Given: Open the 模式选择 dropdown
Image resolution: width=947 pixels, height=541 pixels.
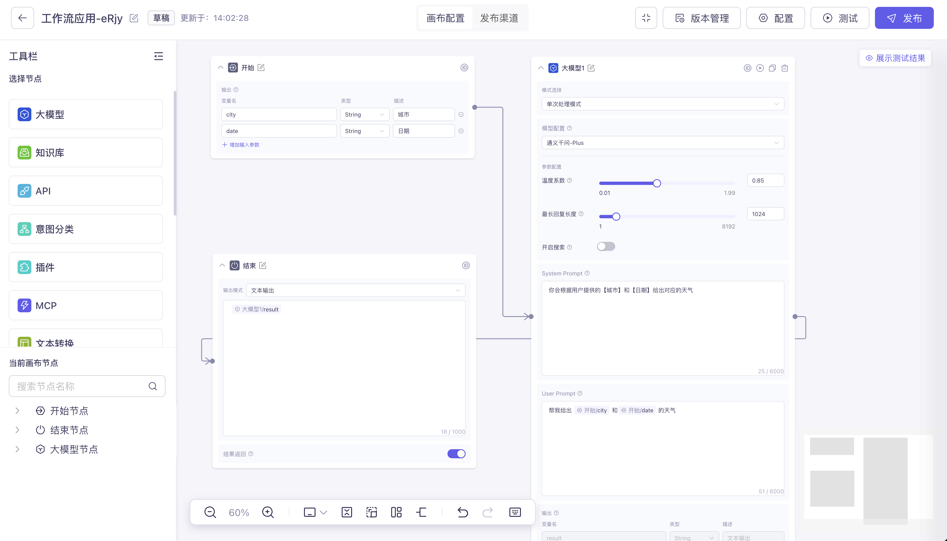Looking at the screenshot, I should (x=663, y=104).
